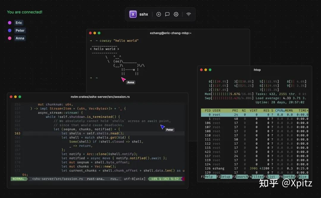Screen dimensions: 321x198
Task: Click F3 Search in htop
Action: [240, 177]
